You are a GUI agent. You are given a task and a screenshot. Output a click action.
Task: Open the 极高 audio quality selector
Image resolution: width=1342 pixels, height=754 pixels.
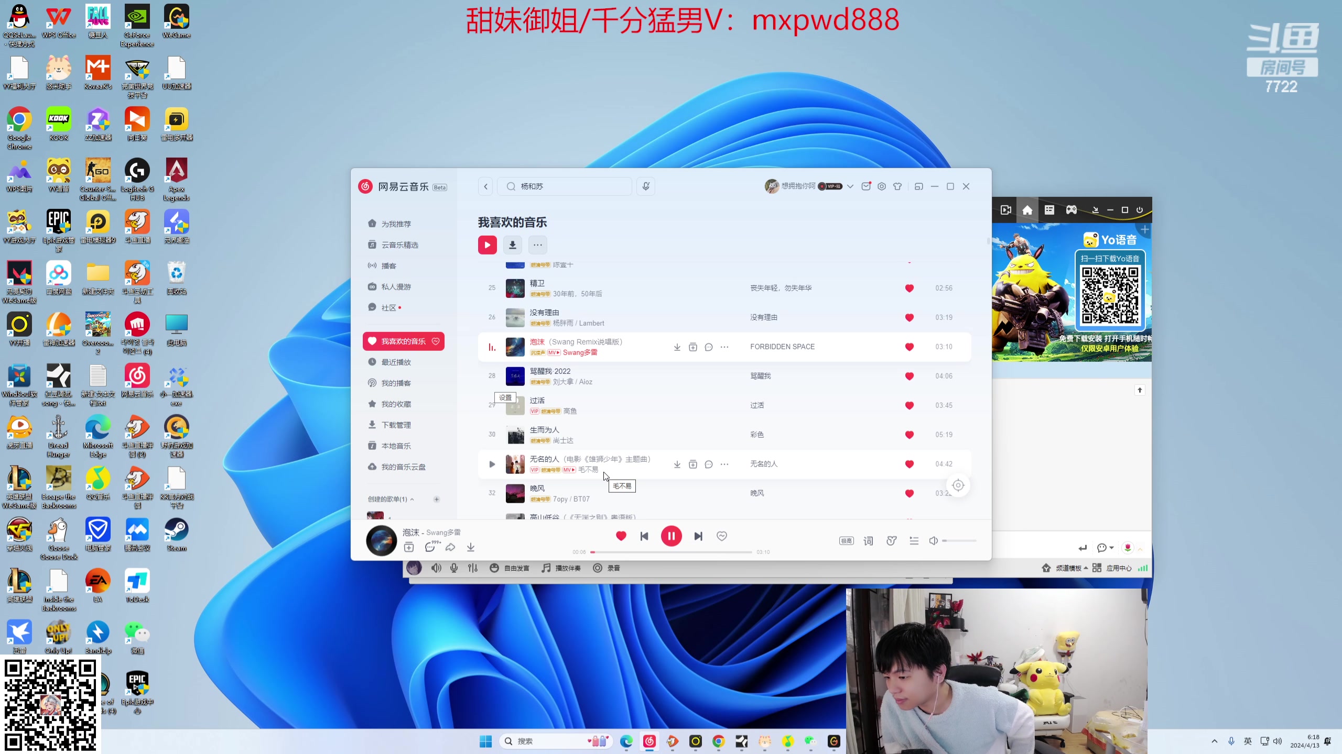click(x=846, y=540)
